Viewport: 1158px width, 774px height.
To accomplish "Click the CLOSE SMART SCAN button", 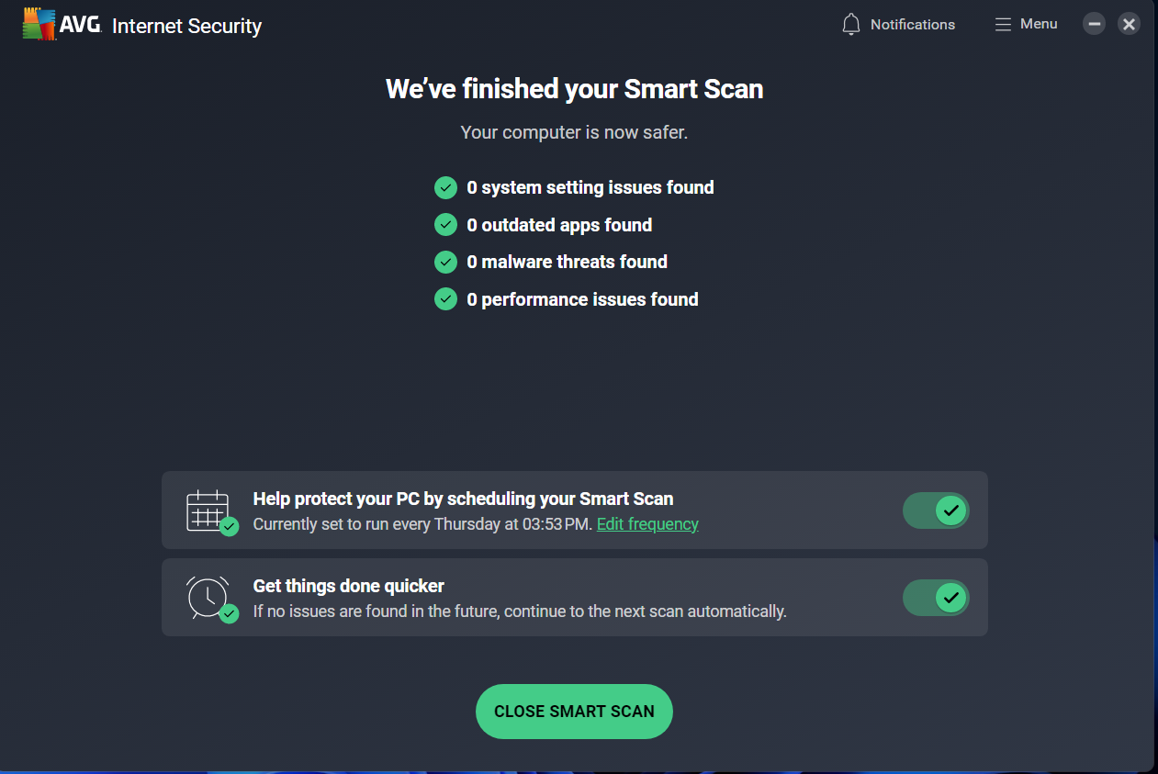I will pos(574,712).
